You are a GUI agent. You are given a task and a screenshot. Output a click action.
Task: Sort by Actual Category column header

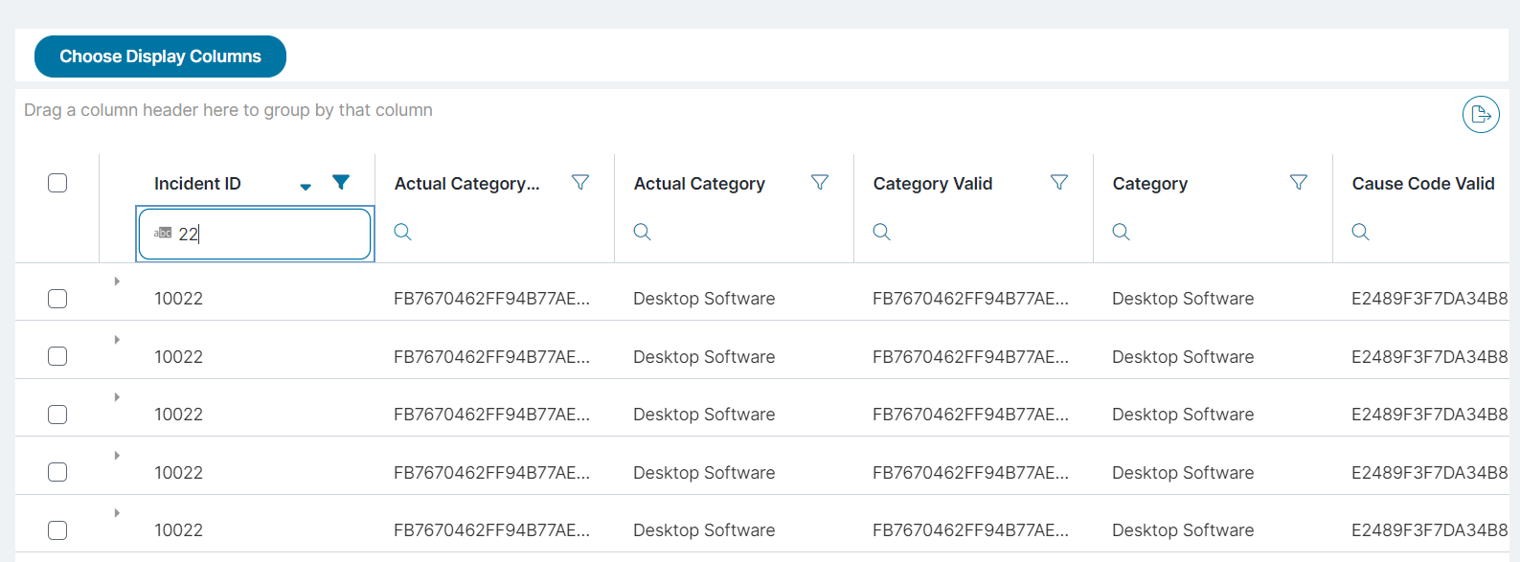(699, 184)
